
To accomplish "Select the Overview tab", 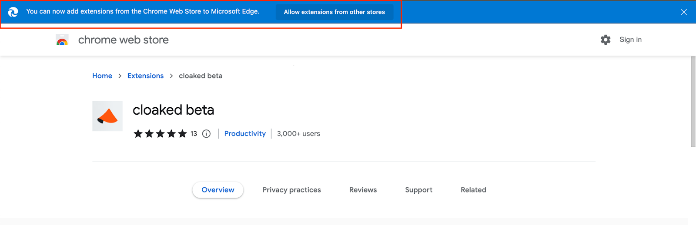I will pos(218,190).
